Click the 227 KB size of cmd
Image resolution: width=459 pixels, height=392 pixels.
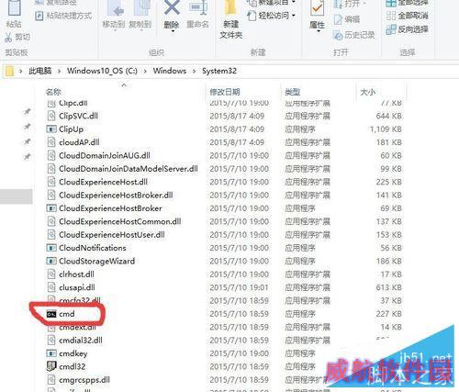[388, 314]
